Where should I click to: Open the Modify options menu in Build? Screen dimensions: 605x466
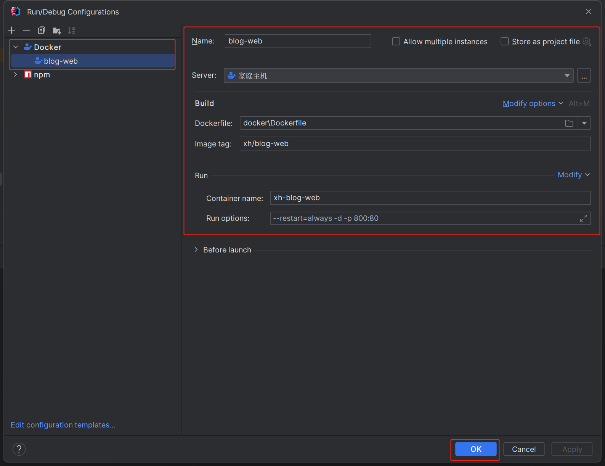tap(532, 103)
